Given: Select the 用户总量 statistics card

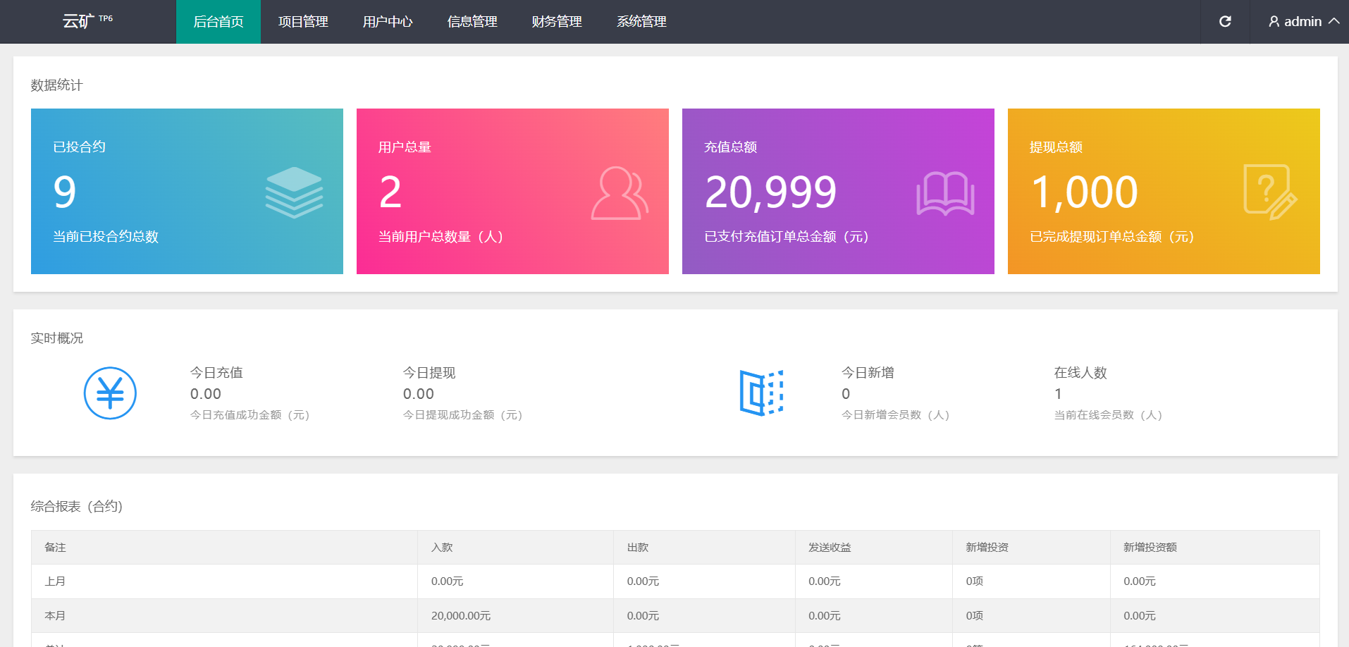Looking at the screenshot, I should (512, 191).
